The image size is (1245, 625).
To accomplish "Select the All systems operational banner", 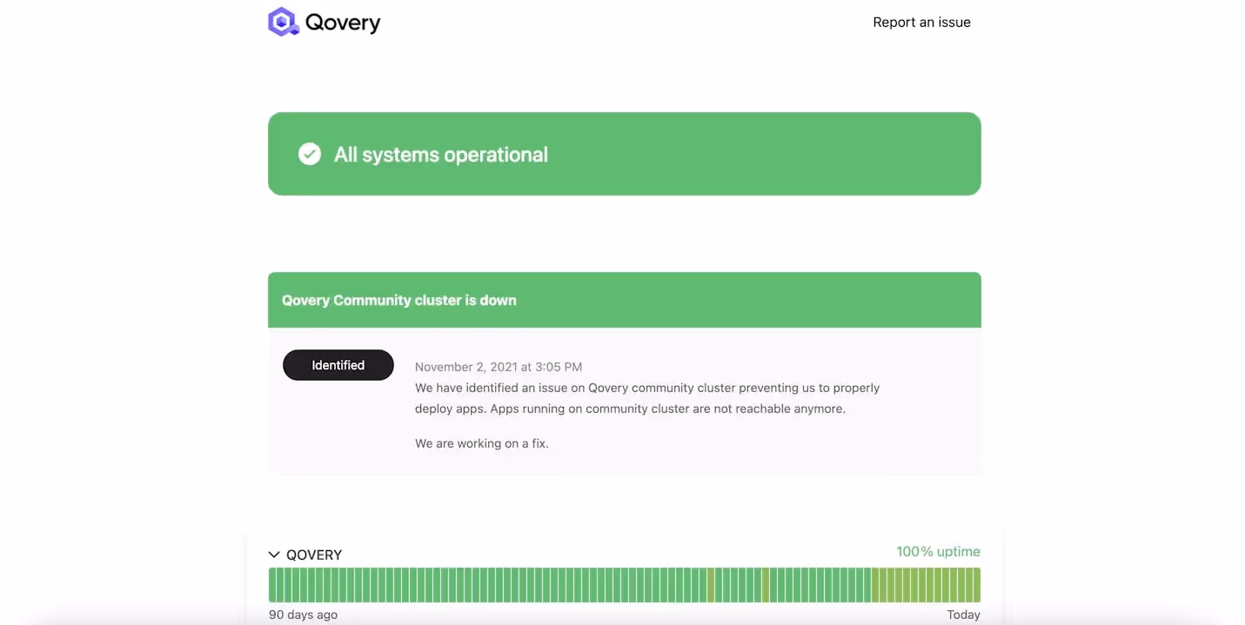I will coord(624,153).
